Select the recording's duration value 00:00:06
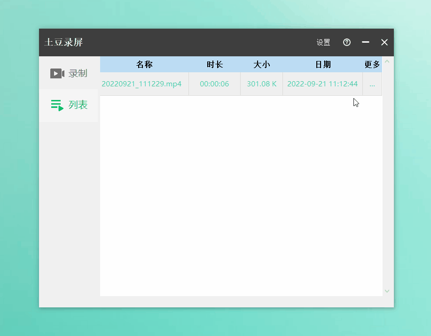431x336 pixels. [x=214, y=84]
